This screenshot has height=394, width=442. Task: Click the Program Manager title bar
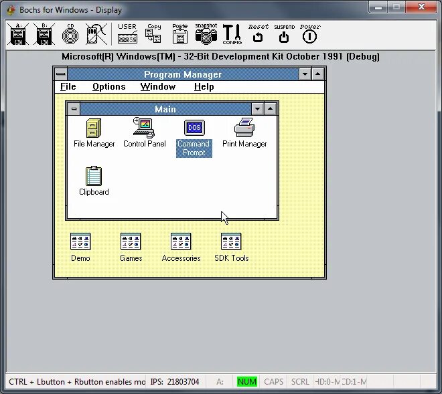[x=183, y=74]
